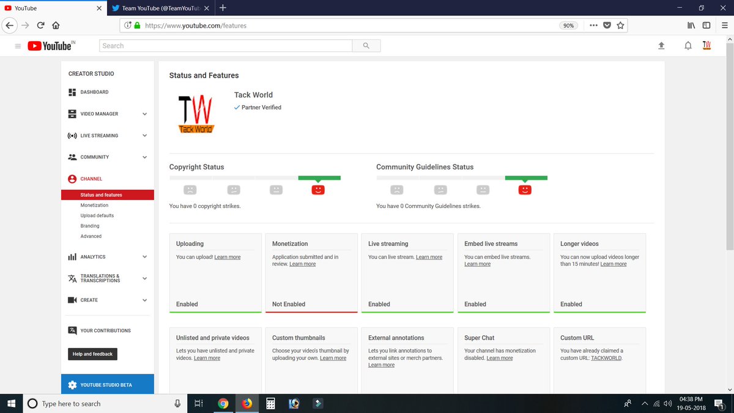
Task: Open Branding under Channel
Action: (91, 226)
